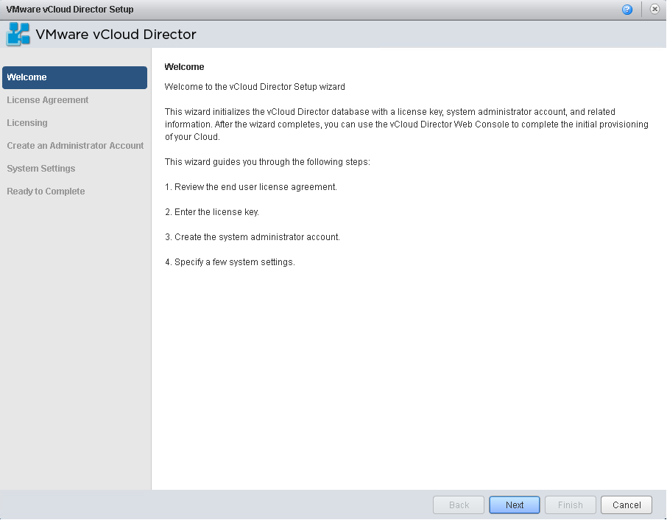The width and height of the screenshot is (667, 520).
Task: Click the 'Review the end user license agreement' line
Action: [251, 187]
